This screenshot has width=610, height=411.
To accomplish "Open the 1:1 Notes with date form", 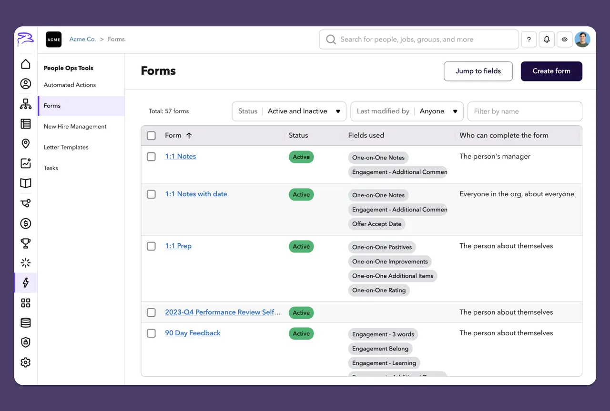I will (x=196, y=194).
